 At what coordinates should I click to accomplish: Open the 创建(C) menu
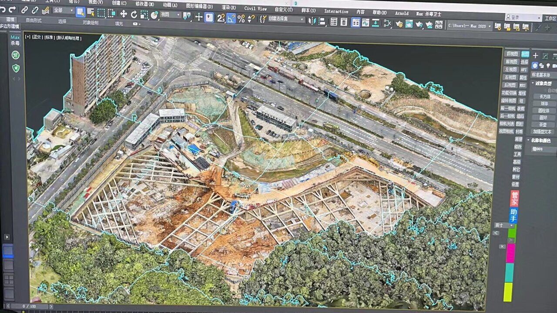click(119, 3)
